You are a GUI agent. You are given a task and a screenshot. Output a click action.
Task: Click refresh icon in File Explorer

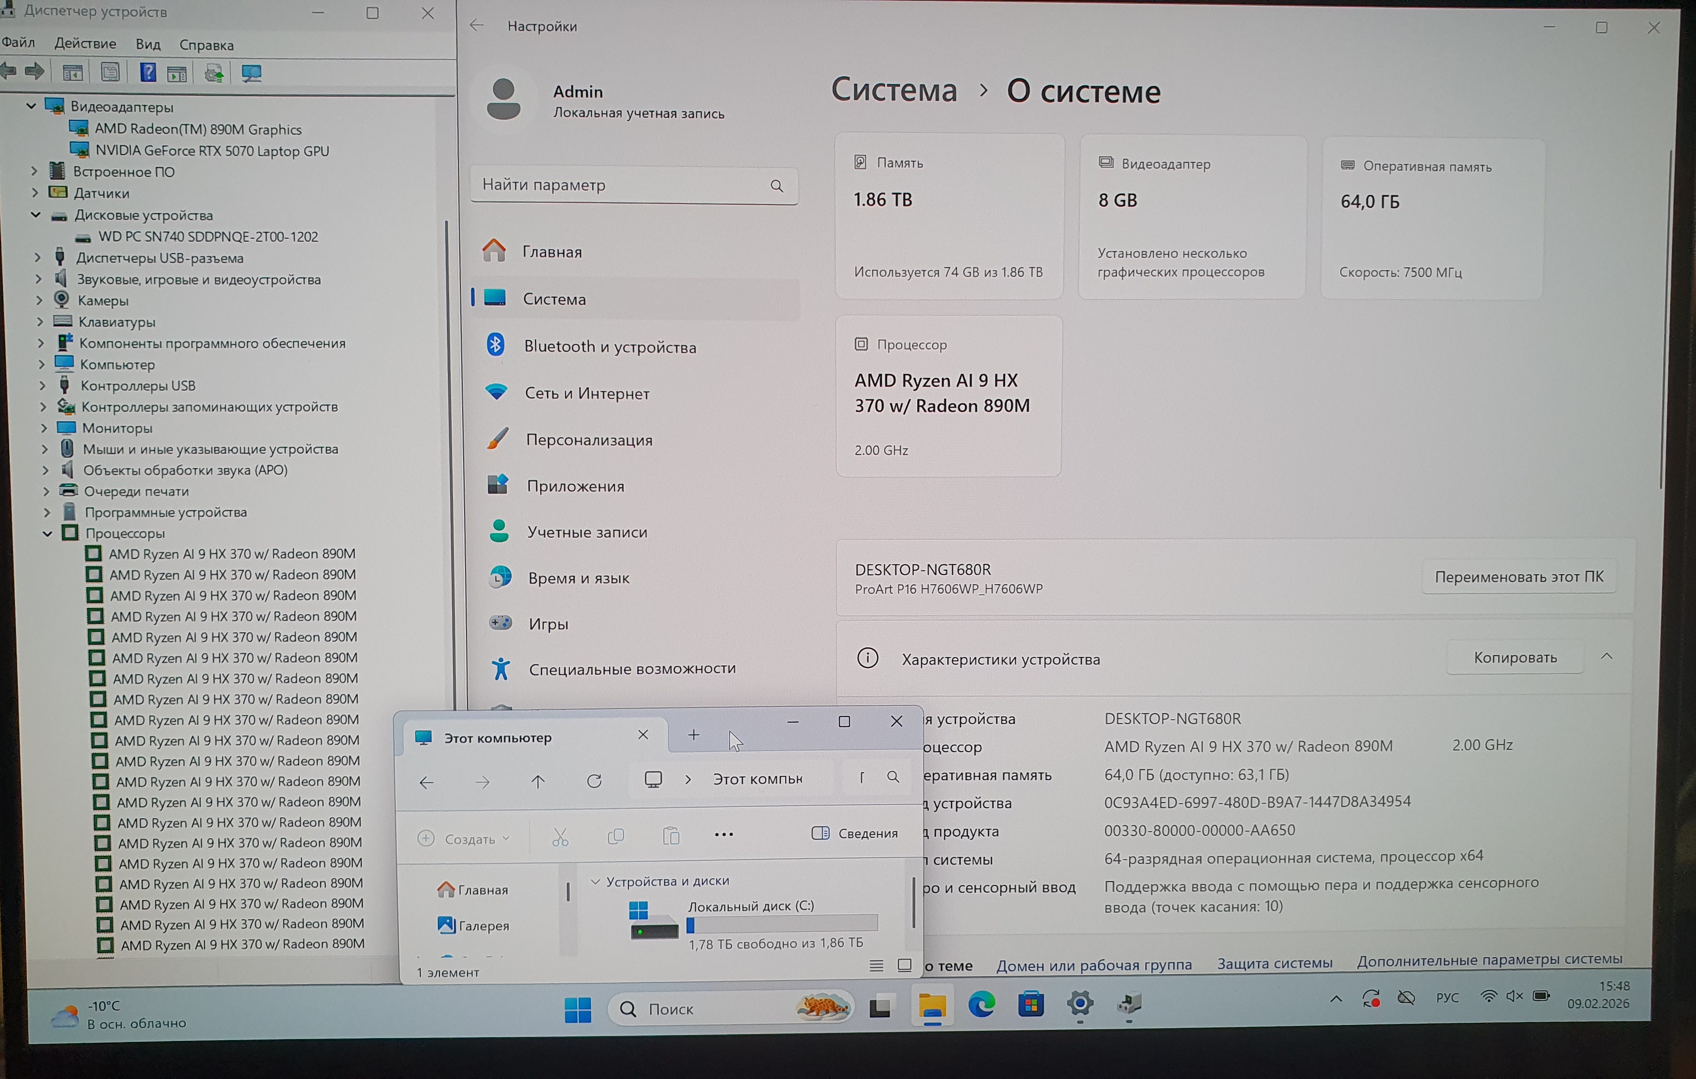[595, 781]
